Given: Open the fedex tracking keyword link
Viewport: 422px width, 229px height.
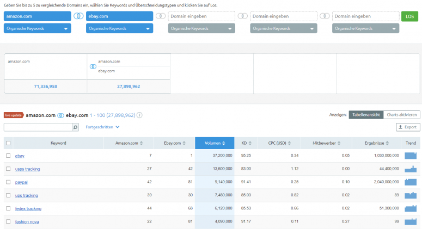Looking at the screenshot, I should click(28, 208).
